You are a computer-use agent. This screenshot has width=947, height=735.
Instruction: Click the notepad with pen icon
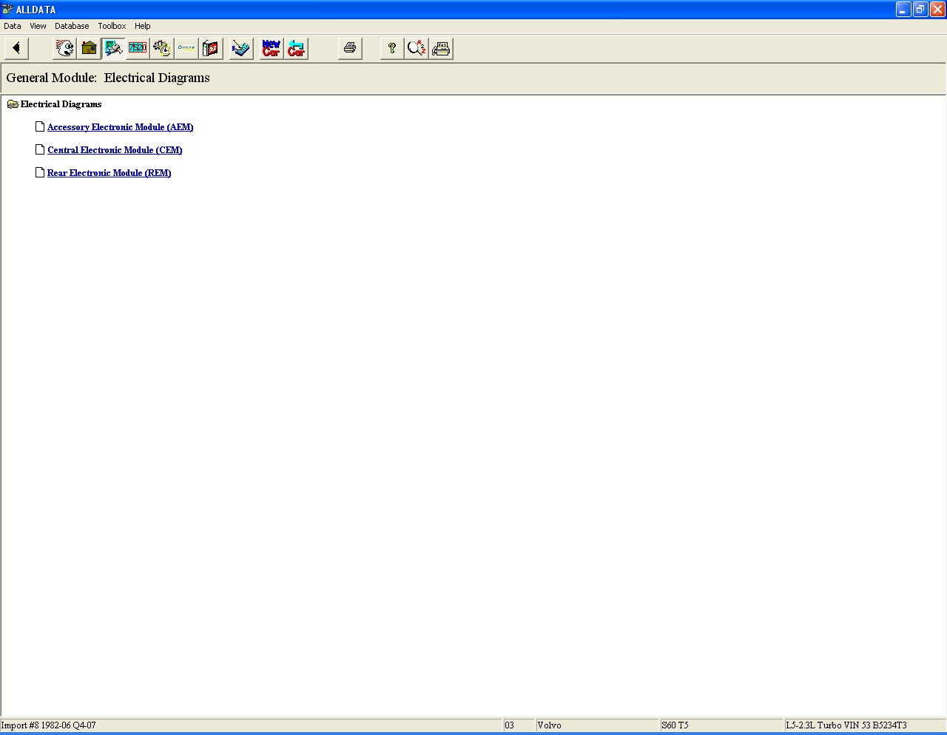(241, 49)
